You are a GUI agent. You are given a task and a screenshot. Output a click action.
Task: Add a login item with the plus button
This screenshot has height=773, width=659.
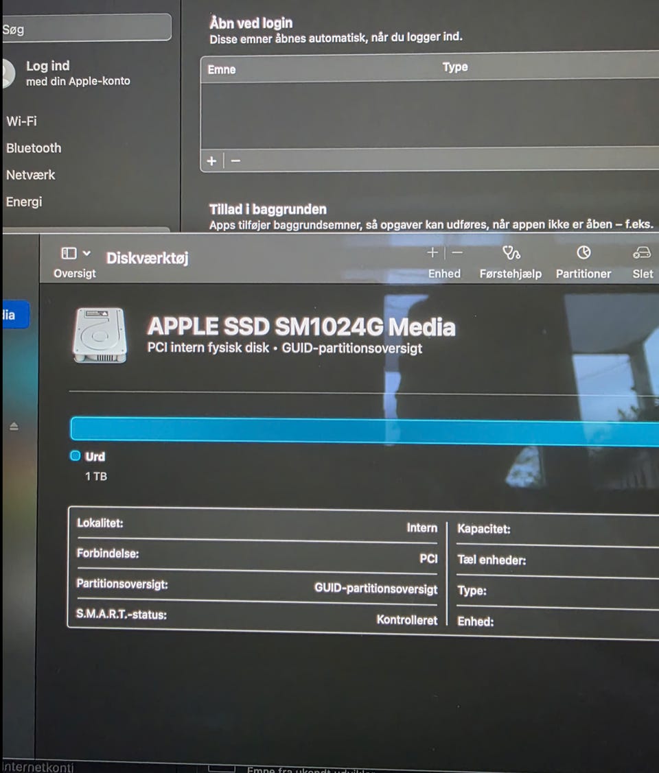tap(211, 160)
